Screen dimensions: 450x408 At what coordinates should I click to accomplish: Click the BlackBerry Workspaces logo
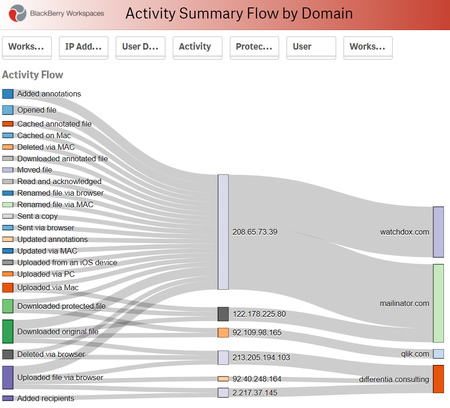click(56, 13)
